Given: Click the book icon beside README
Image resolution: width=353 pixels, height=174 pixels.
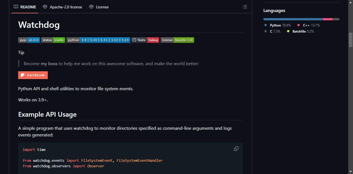Looking at the screenshot, I should 16,7.
